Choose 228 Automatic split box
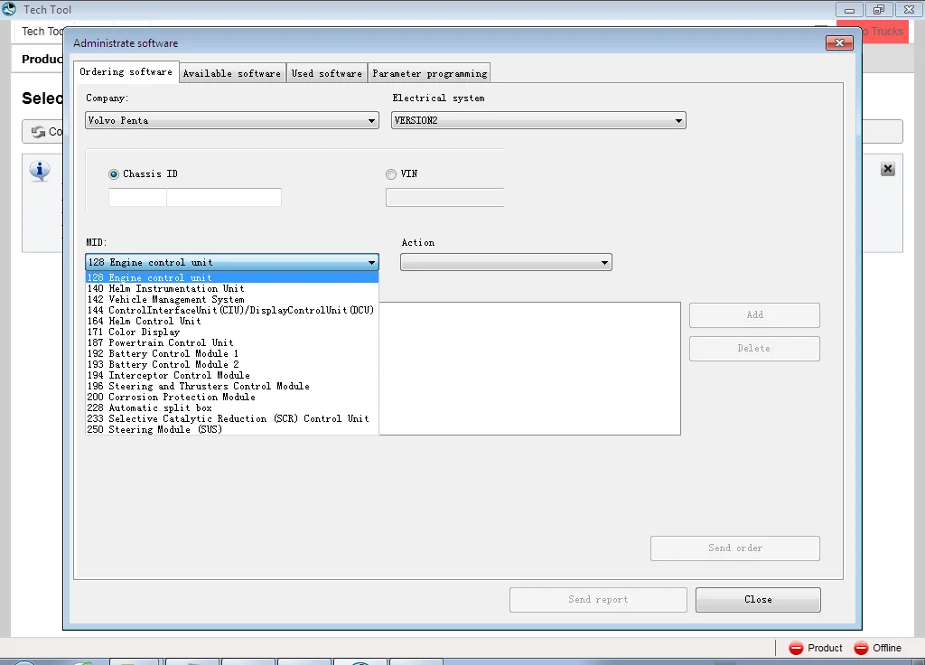925x665 pixels. tap(232, 407)
